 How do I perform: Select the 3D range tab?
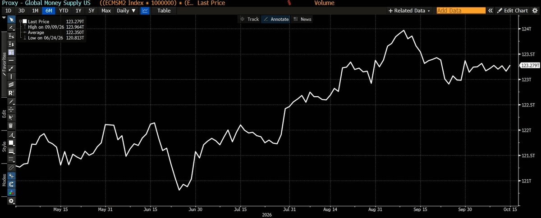point(21,10)
